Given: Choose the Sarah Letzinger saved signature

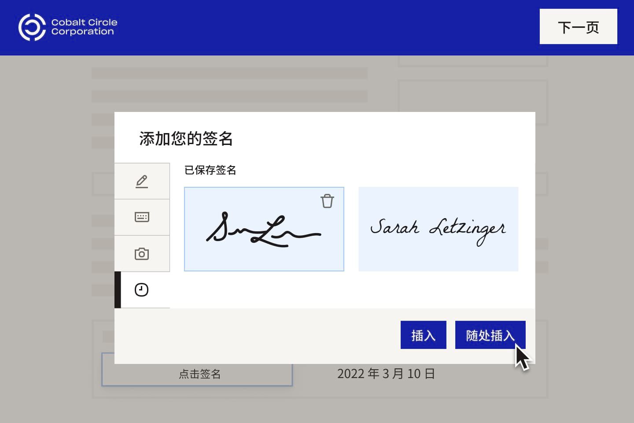Looking at the screenshot, I should (438, 229).
